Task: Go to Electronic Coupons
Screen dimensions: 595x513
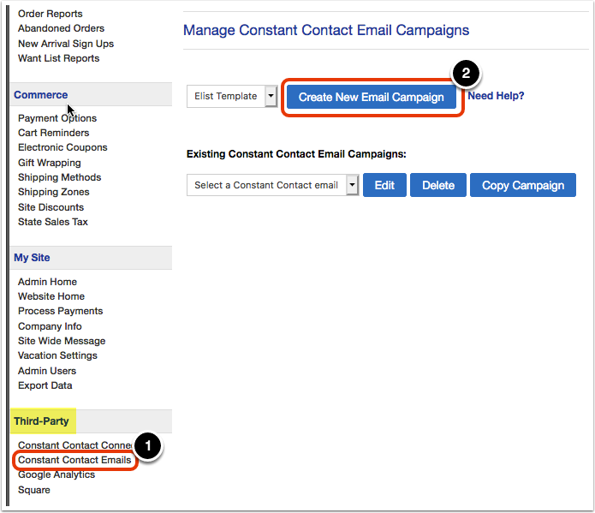Action: click(x=62, y=147)
